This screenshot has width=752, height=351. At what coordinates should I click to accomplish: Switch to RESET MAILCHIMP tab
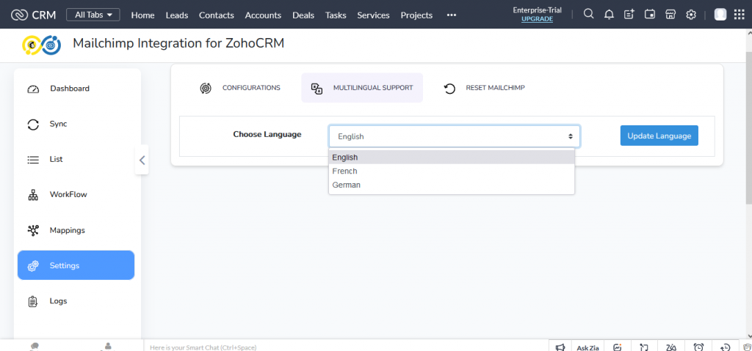pyautogui.click(x=485, y=88)
